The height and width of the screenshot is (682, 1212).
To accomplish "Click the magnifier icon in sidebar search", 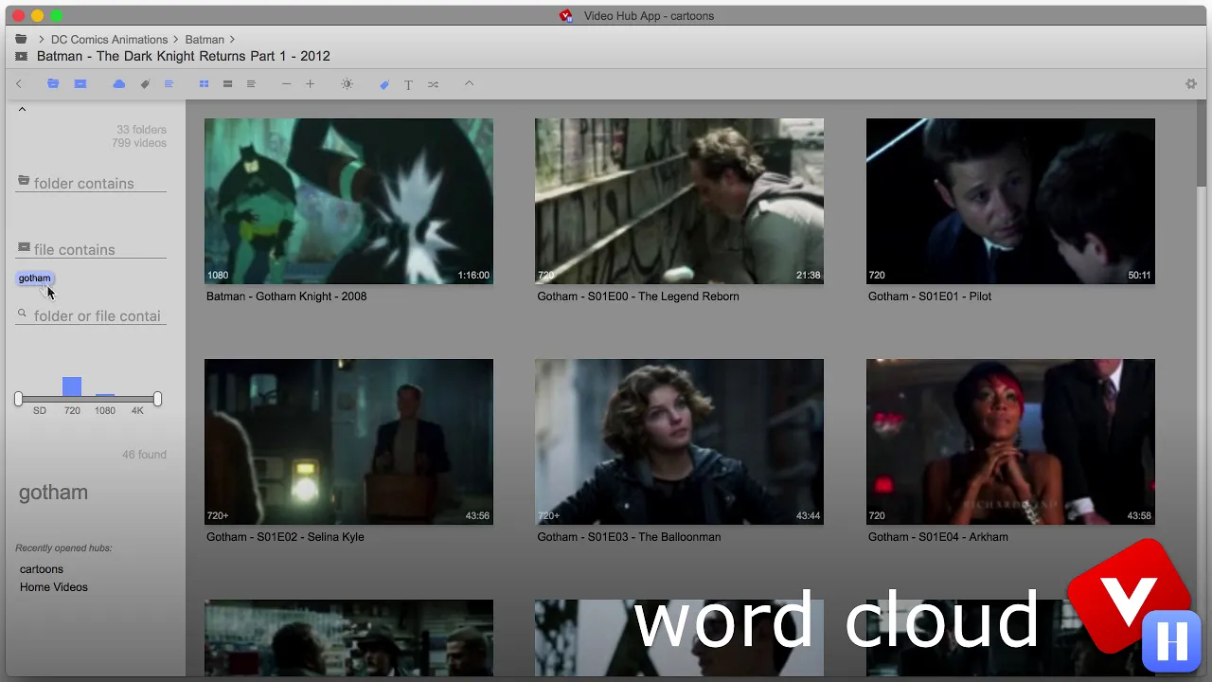I will pos(23,313).
